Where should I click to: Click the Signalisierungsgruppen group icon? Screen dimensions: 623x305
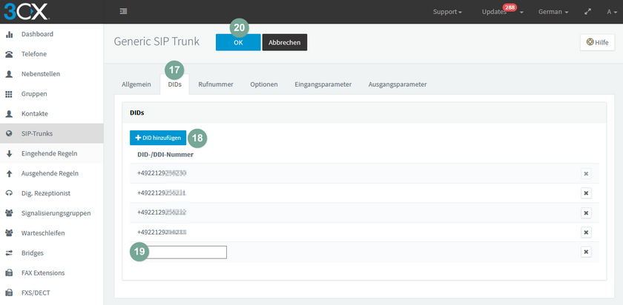point(9,213)
